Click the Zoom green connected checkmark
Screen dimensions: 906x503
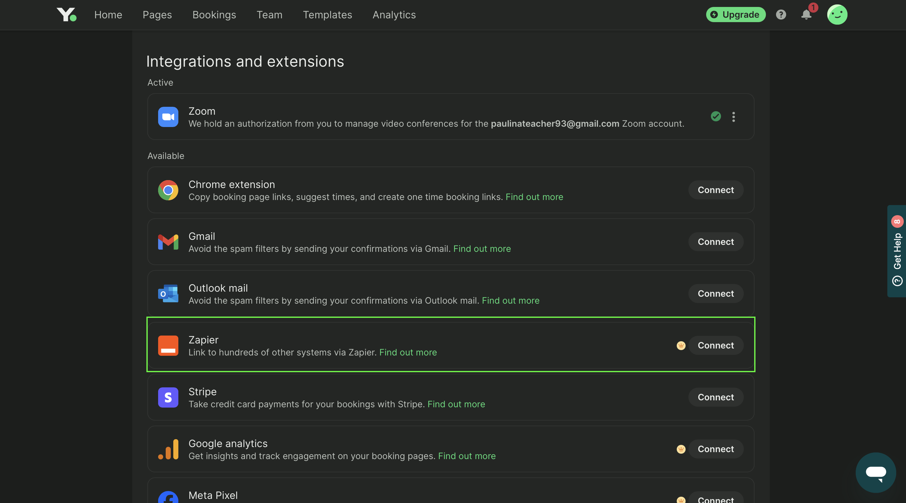pos(716,116)
